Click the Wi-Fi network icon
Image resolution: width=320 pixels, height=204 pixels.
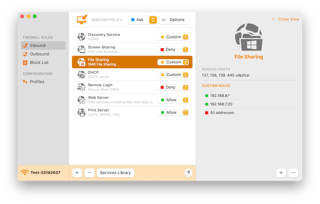[x=25, y=173]
